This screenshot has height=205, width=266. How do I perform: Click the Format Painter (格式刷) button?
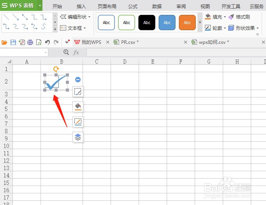(239, 17)
